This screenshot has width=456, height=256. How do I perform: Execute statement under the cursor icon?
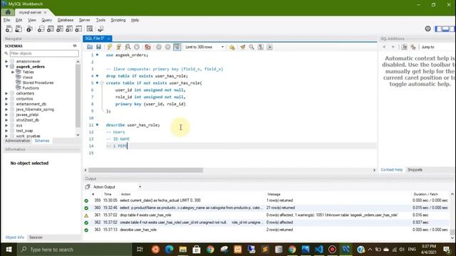(x=118, y=47)
